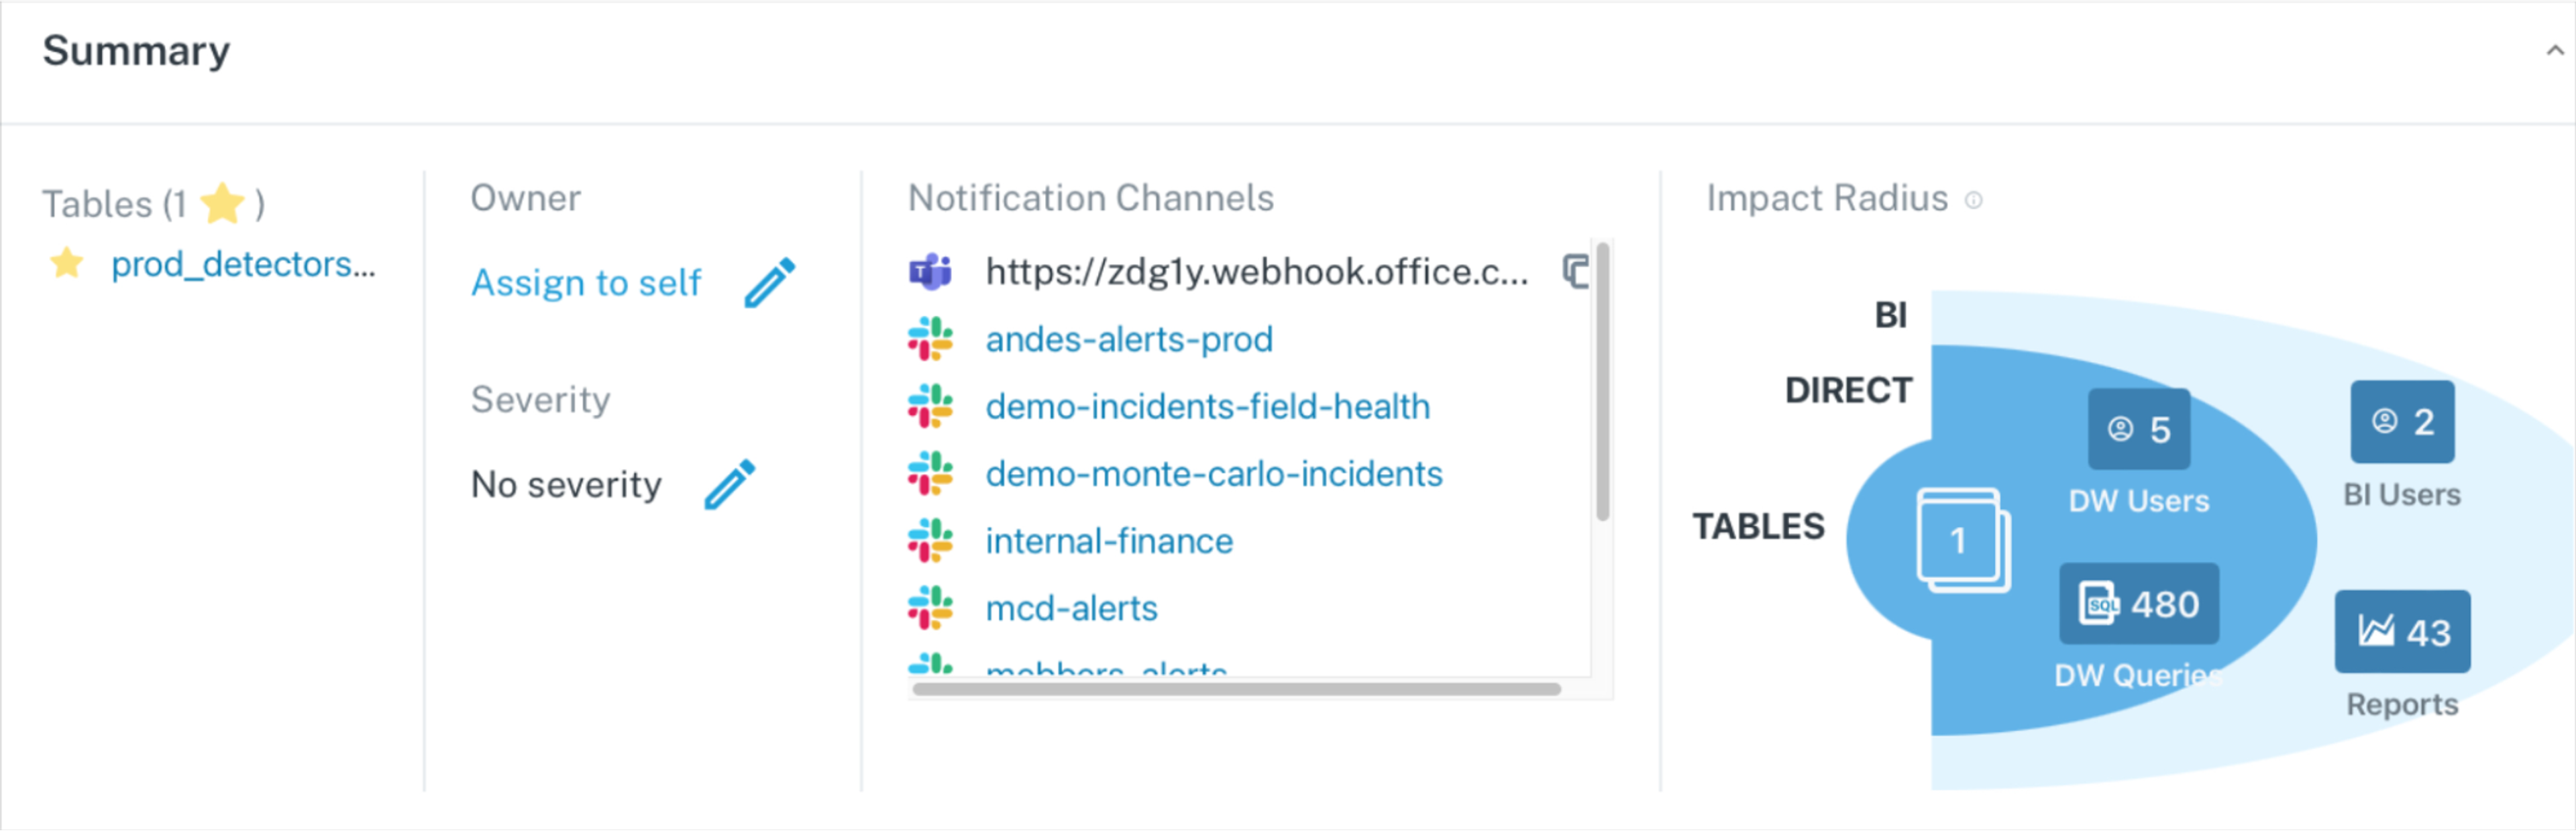Click the Reports badge showing 43
Viewport: 2576px width, 831px height.
(x=2402, y=632)
